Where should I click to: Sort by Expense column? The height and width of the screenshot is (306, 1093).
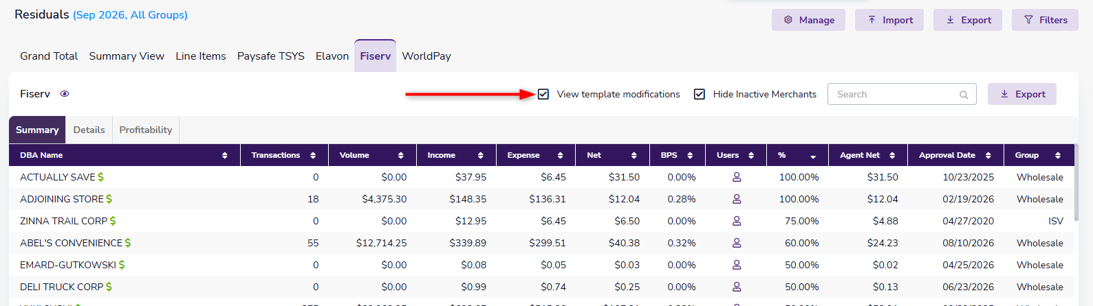click(x=561, y=156)
